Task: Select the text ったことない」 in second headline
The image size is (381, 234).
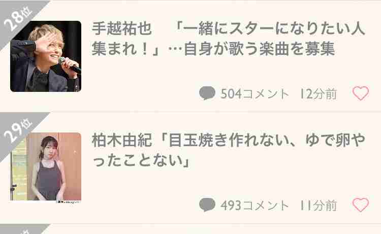Action: point(141,161)
